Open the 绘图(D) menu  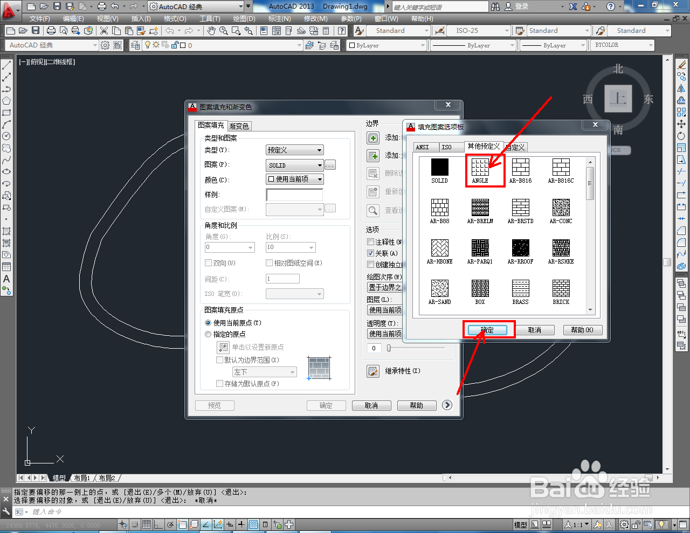(x=244, y=19)
